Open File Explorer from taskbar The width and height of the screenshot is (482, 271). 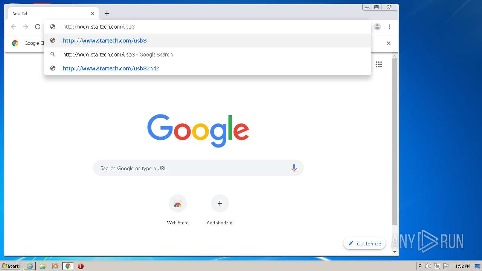click(43, 266)
